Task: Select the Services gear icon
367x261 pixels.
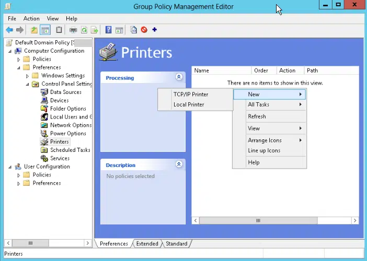Action: [x=44, y=158]
